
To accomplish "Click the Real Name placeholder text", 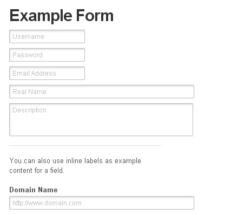I will point(29,92).
